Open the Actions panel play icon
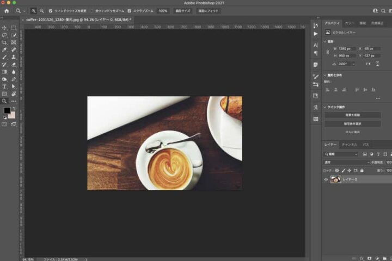The width and height of the screenshot is (392, 261). 315,34
